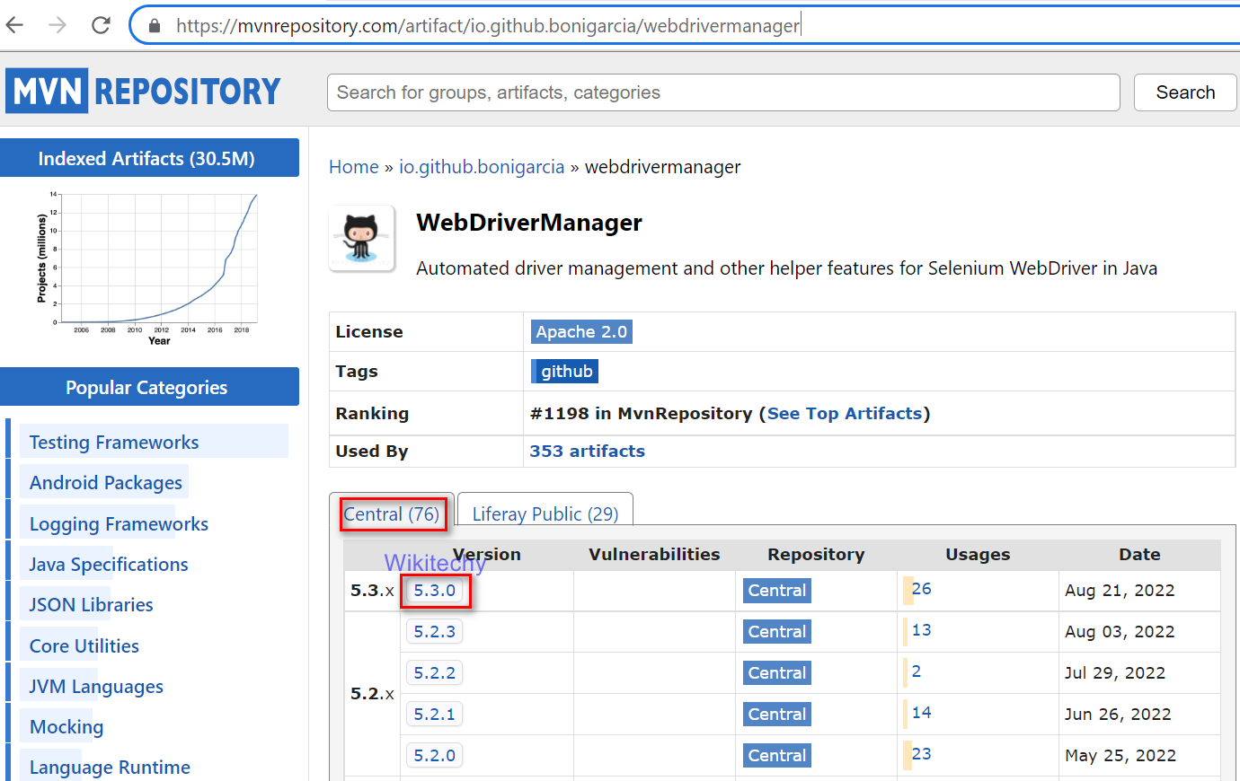
Task: Open version 5.3.0
Action: tap(435, 591)
